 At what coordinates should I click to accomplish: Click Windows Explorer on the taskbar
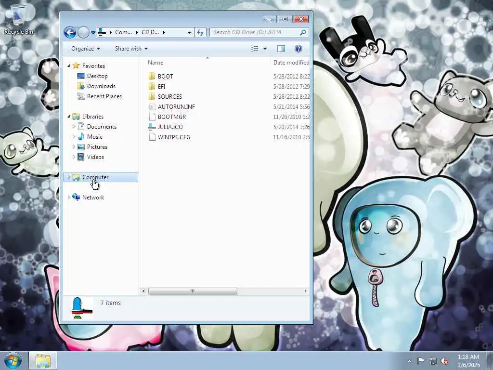pos(43,360)
